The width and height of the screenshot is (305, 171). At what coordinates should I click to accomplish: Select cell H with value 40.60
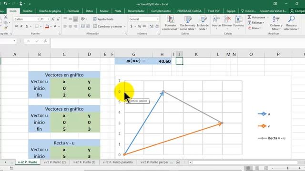click(162, 61)
